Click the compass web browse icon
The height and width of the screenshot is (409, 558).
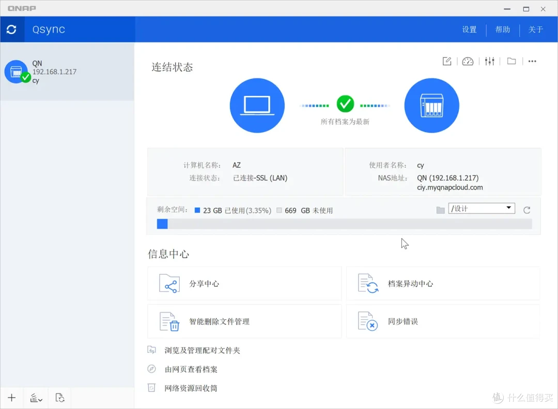pos(151,369)
